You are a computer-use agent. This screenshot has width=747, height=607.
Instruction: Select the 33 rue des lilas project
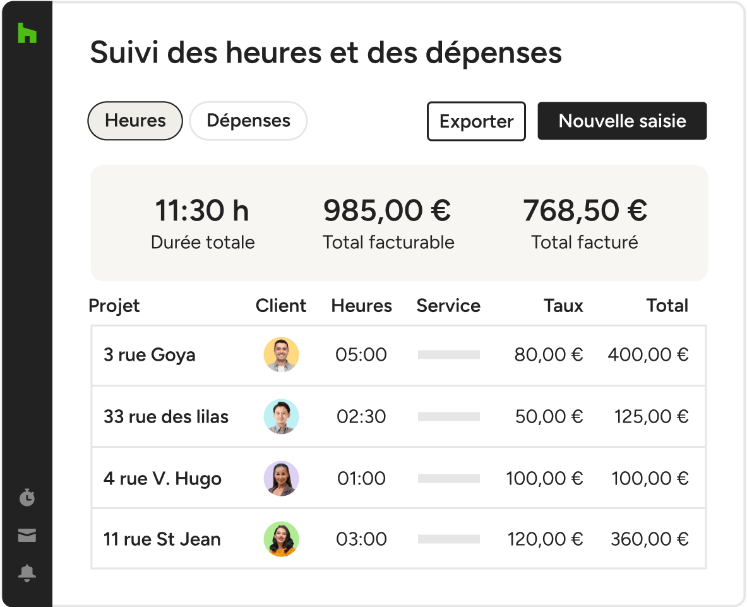click(x=166, y=417)
